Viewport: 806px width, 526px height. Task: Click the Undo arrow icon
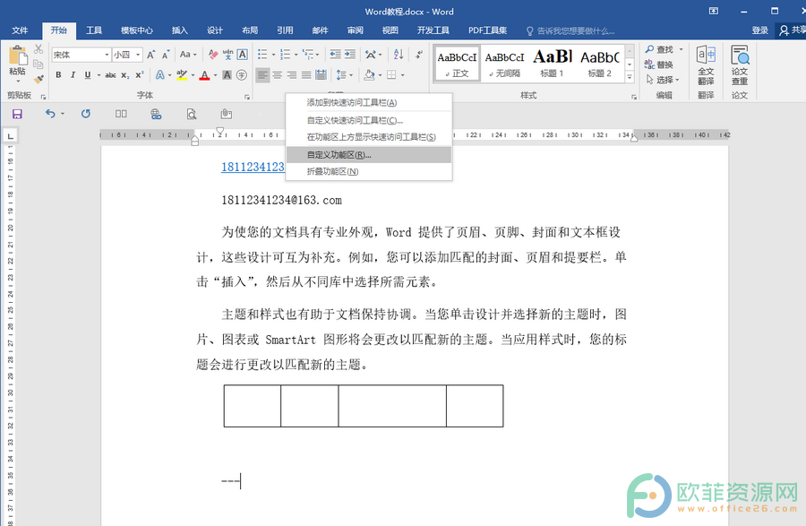[x=50, y=114]
